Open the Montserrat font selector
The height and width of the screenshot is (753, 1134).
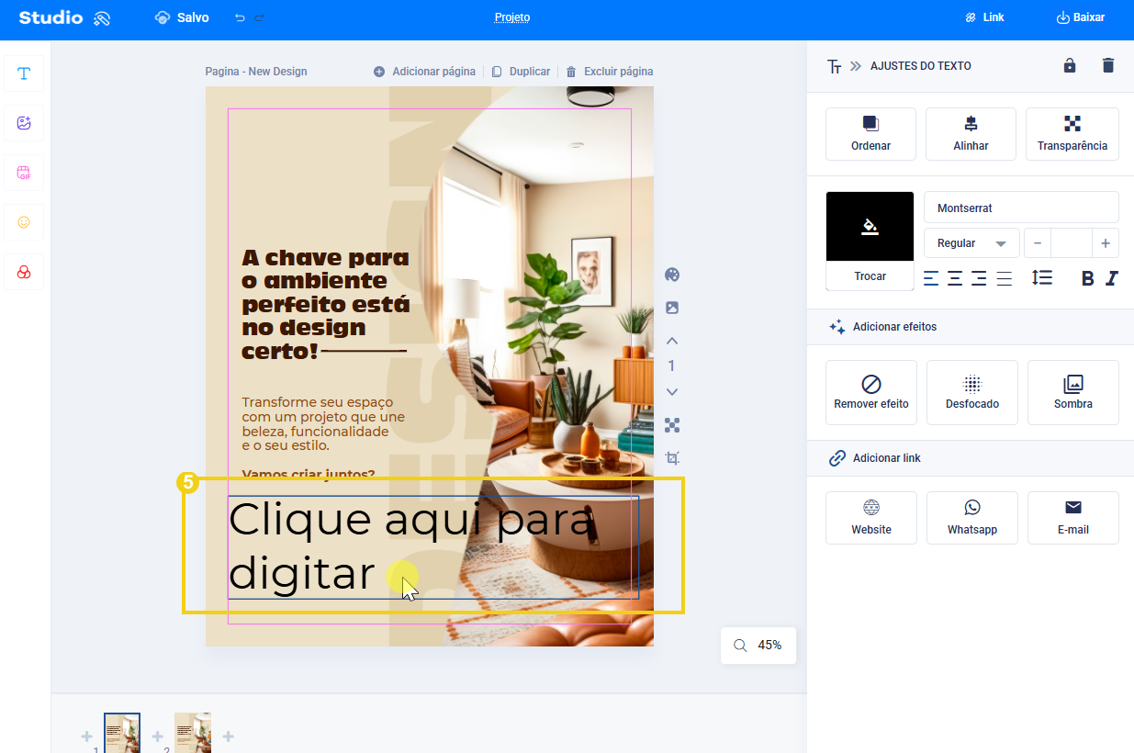[x=1021, y=208]
